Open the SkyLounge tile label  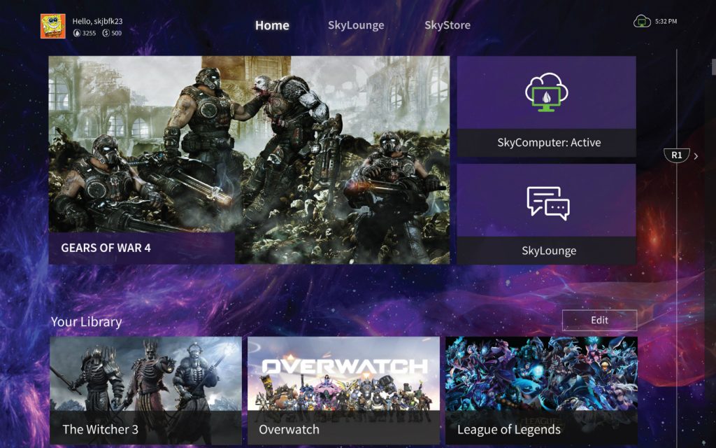[x=548, y=251]
